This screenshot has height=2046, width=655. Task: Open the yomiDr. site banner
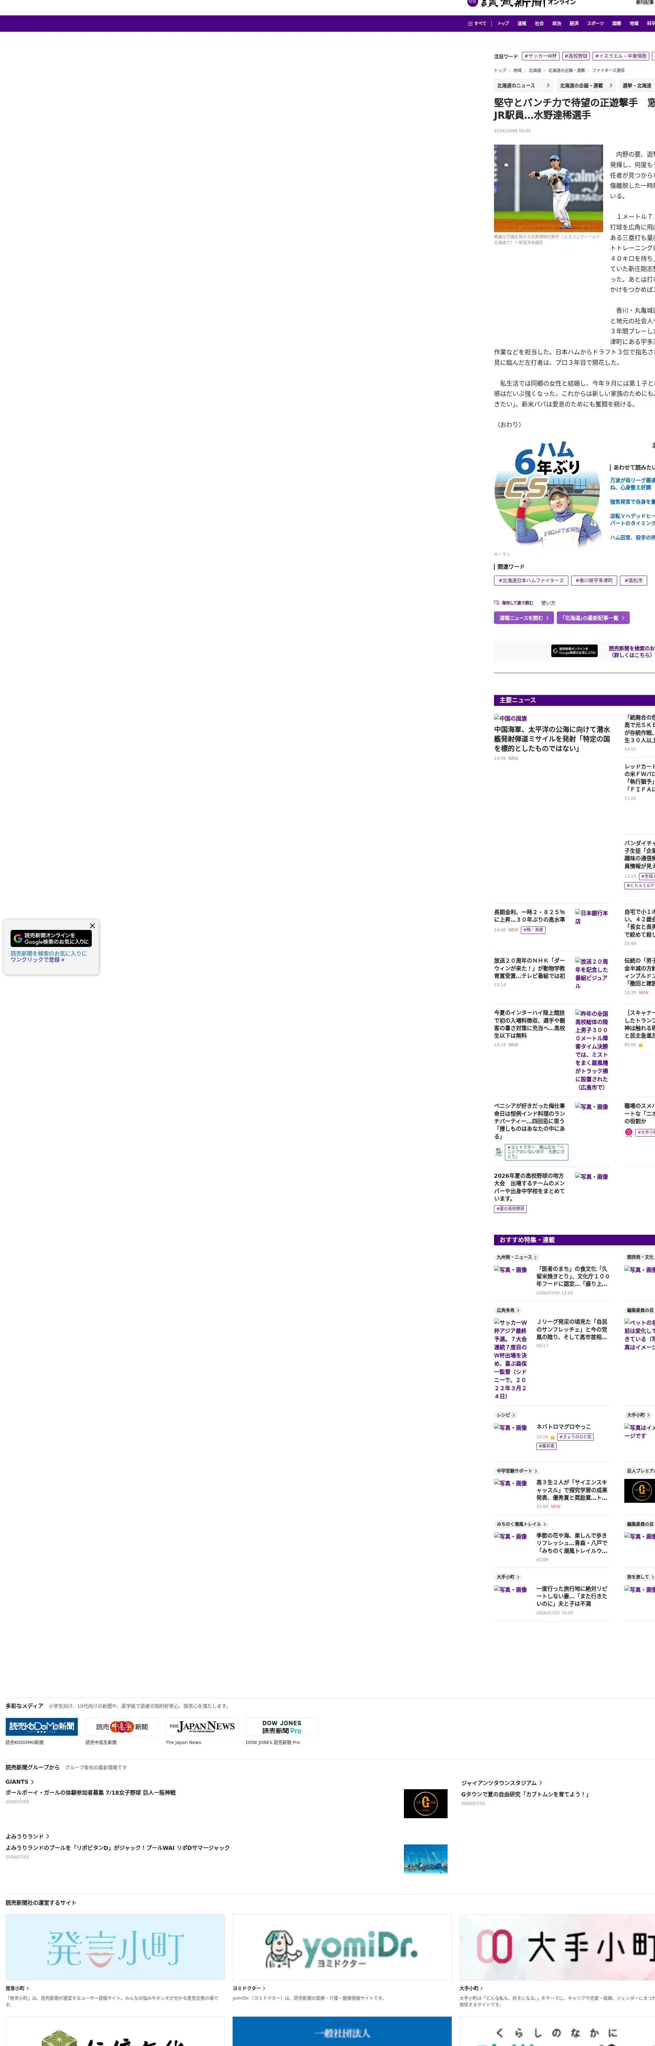tap(342, 1947)
